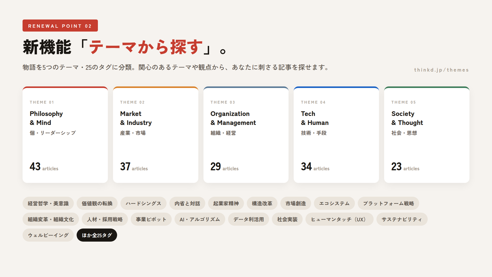Choose the 人材・採用戦略 tag
The width and height of the screenshot is (492, 277).
105,219
